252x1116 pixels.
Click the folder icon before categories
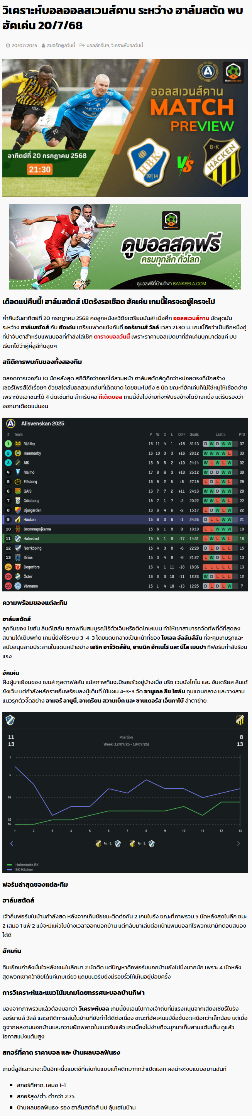[x=82, y=46]
